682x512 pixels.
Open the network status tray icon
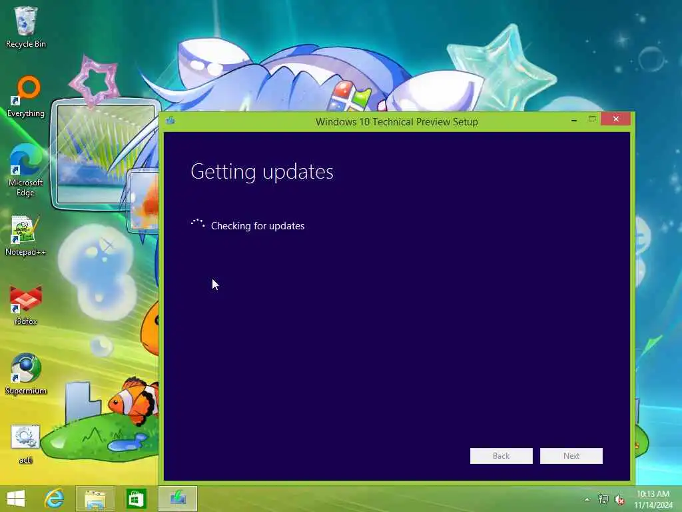[603, 499]
